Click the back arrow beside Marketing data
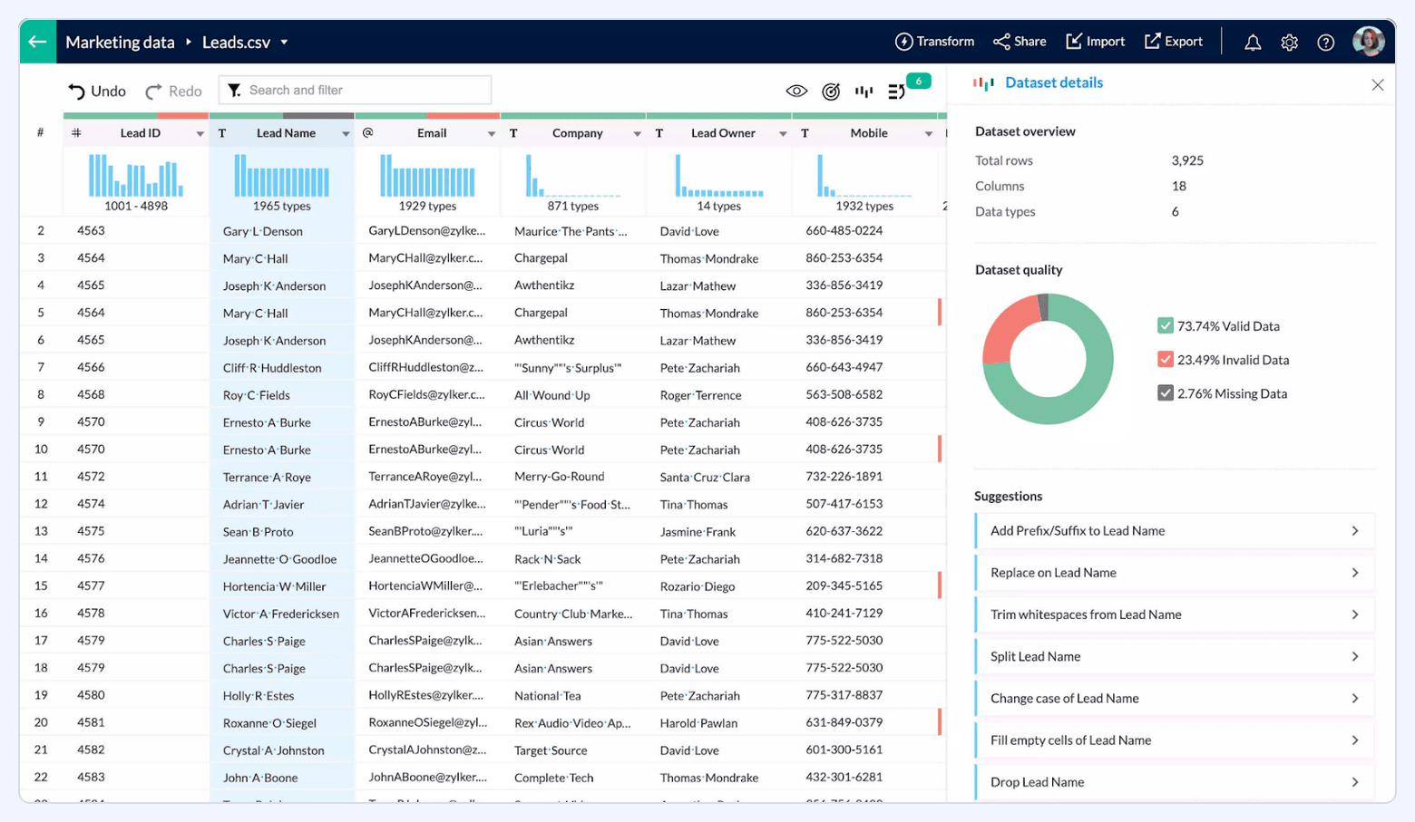This screenshot has width=1415, height=822. 36,41
